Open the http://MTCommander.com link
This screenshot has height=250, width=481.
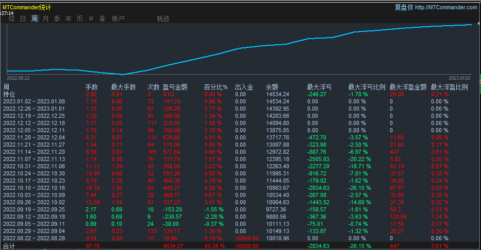click(x=446, y=7)
